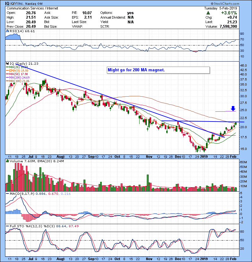This screenshot has width=252, height=262.
Task: Click the -2 level on MACD axis
Action: click(242, 222)
